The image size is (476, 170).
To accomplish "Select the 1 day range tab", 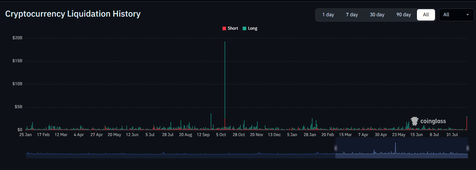I will tap(328, 14).
